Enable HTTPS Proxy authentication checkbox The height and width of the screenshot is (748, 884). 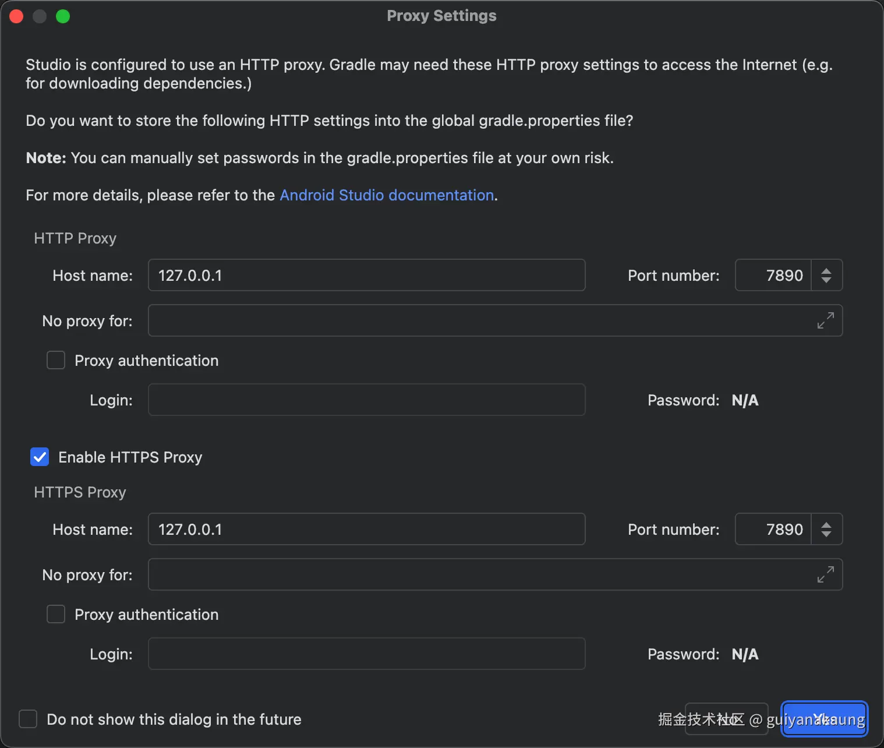(x=56, y=614)
